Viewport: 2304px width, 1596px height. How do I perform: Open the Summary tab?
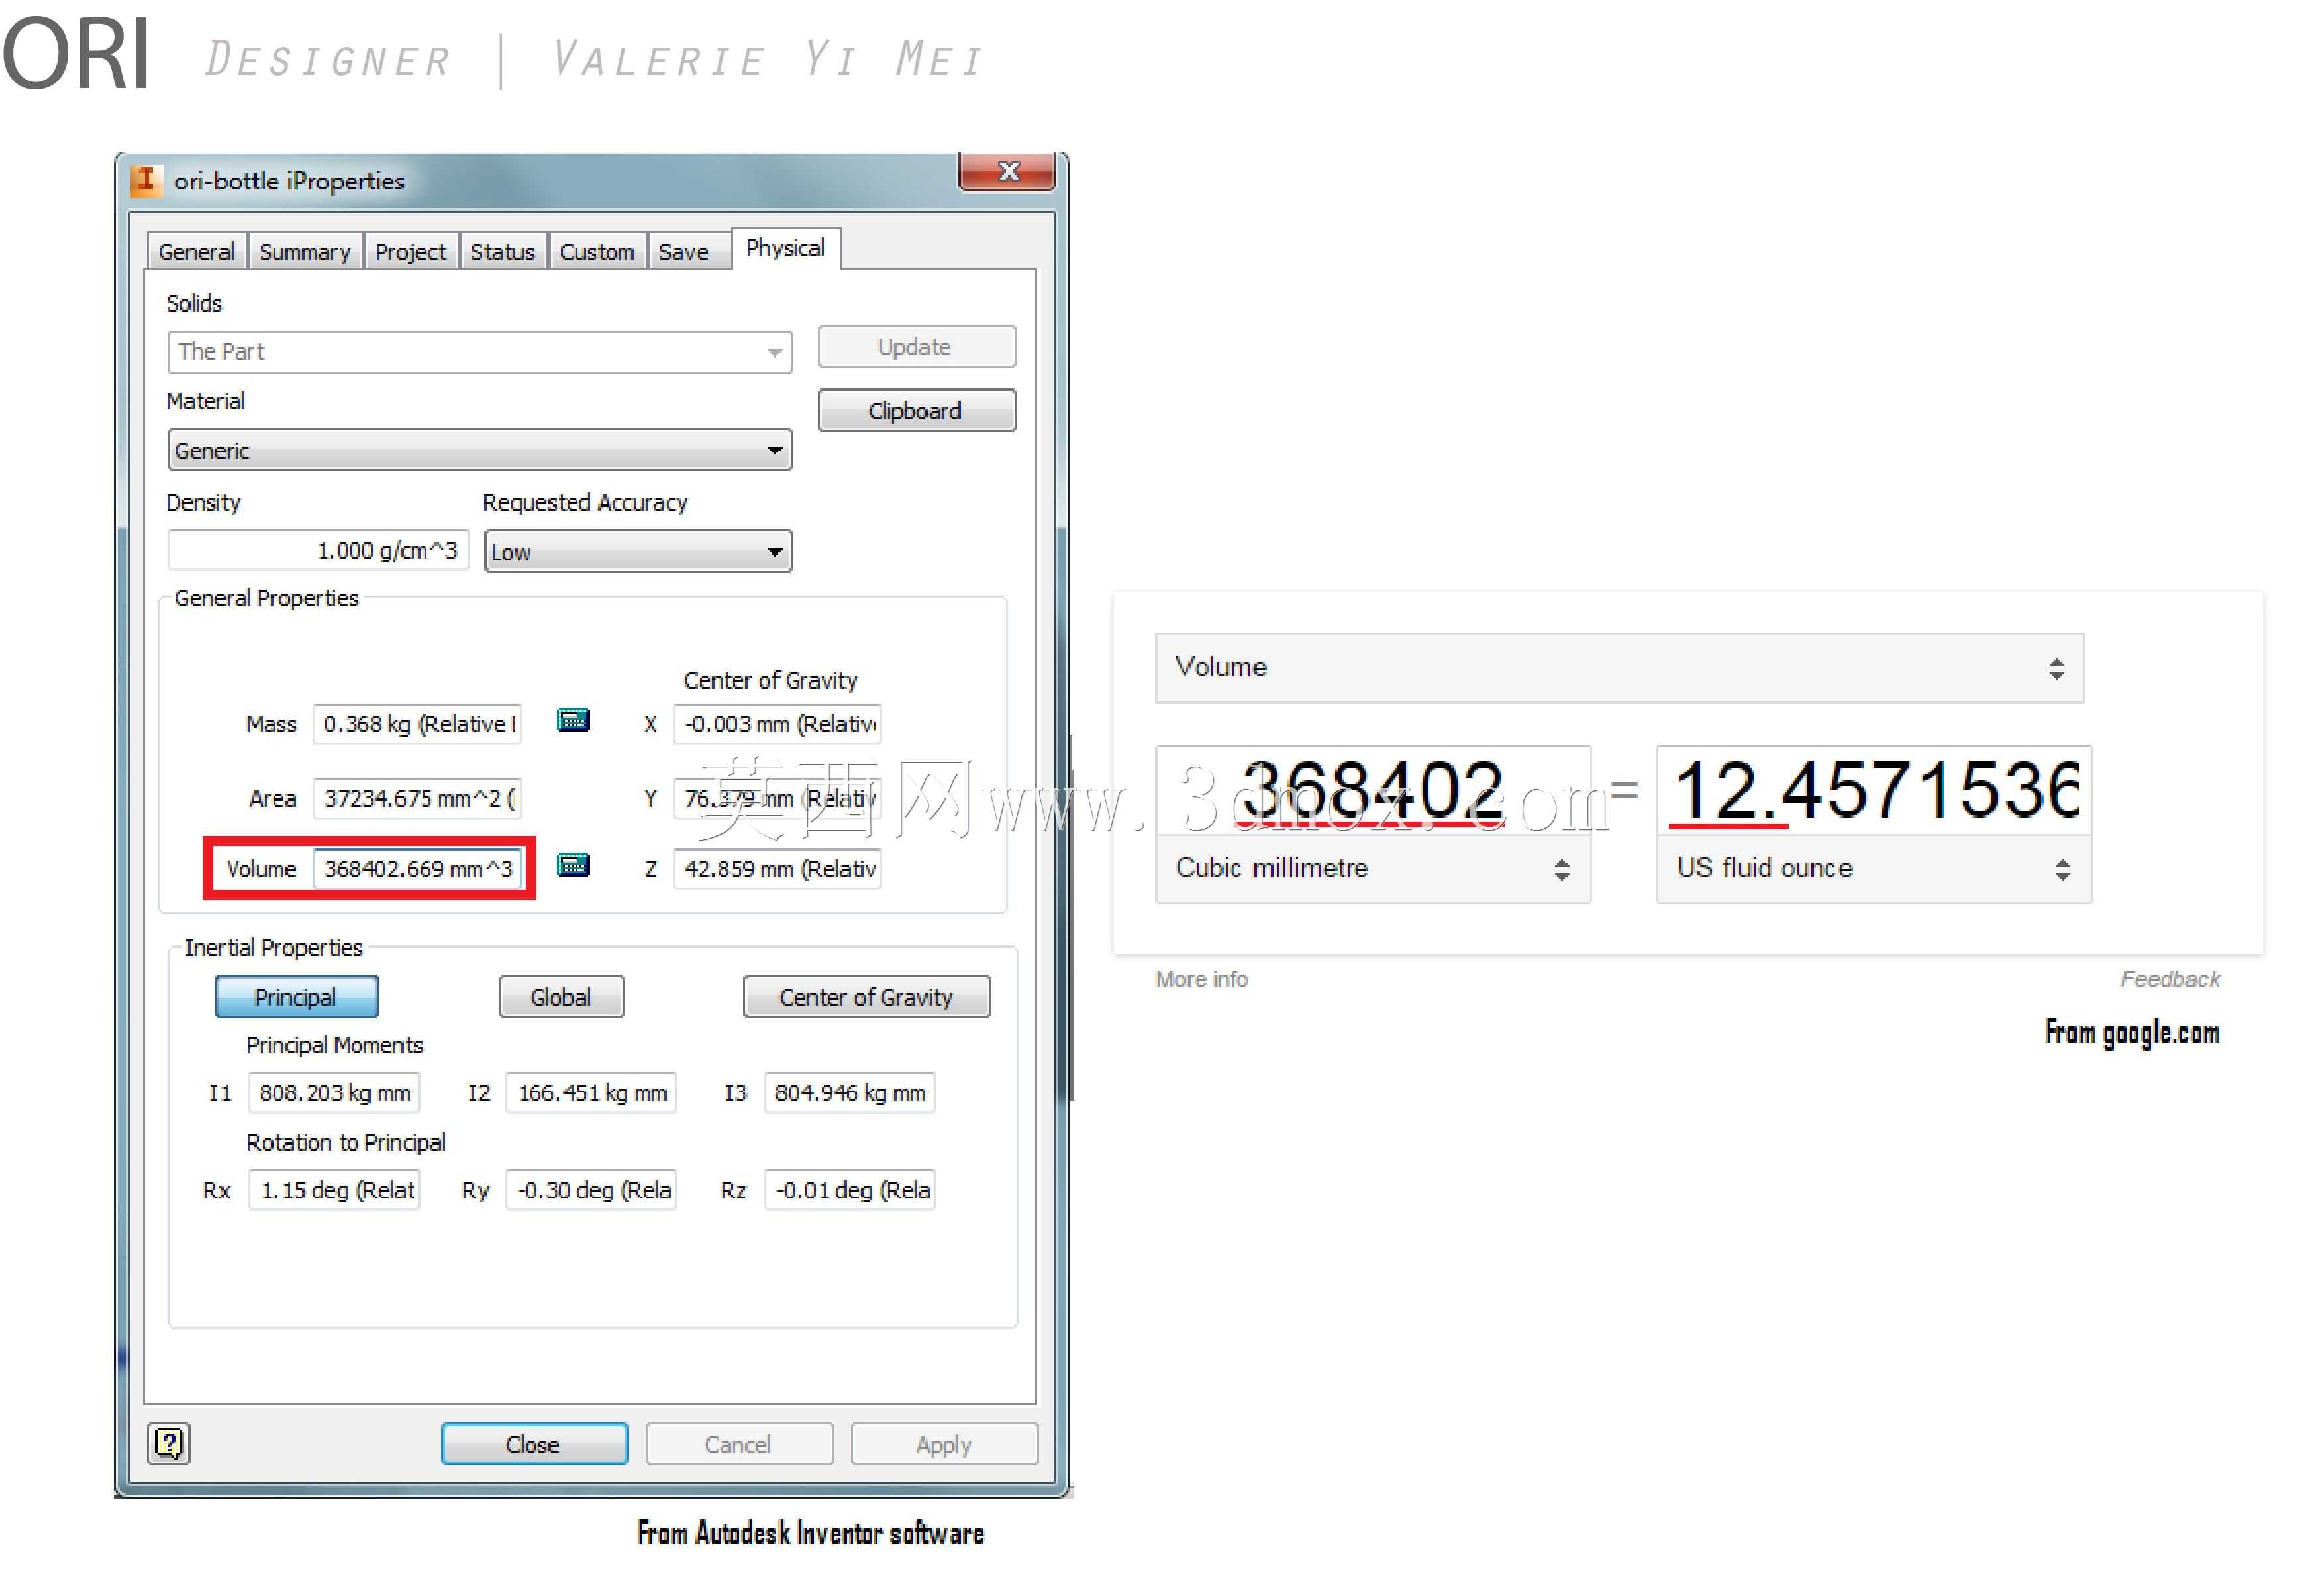(305, 252)
